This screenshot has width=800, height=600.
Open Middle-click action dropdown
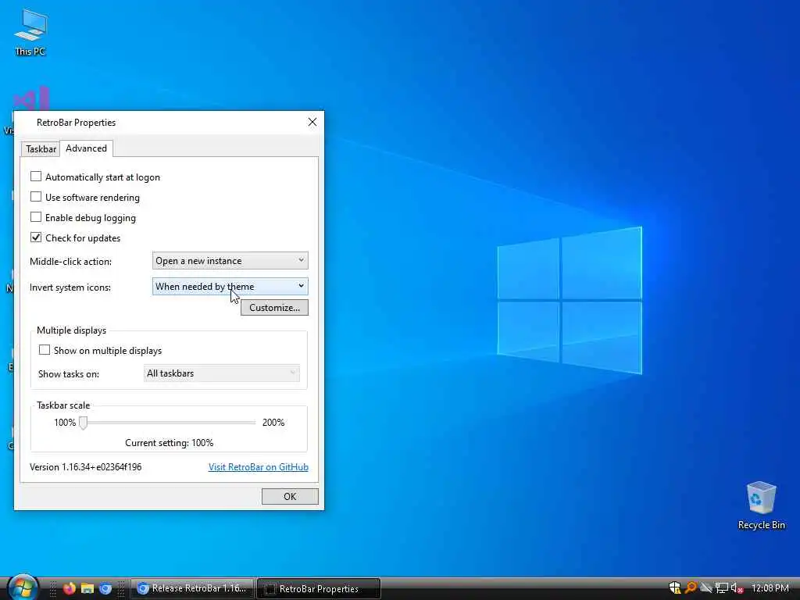[x=230, y=261]
